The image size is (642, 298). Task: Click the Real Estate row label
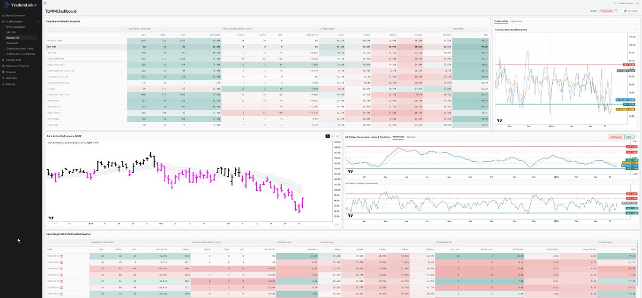(53, 113)
